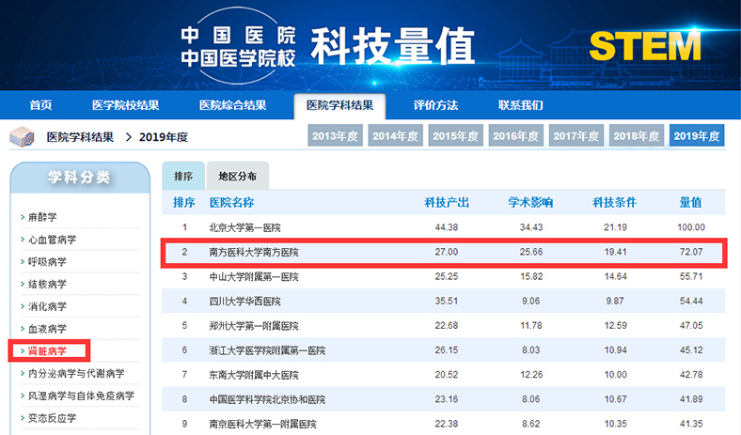Click the 排序 column header
The image size is (741, 435).
(x=183, y=203)
